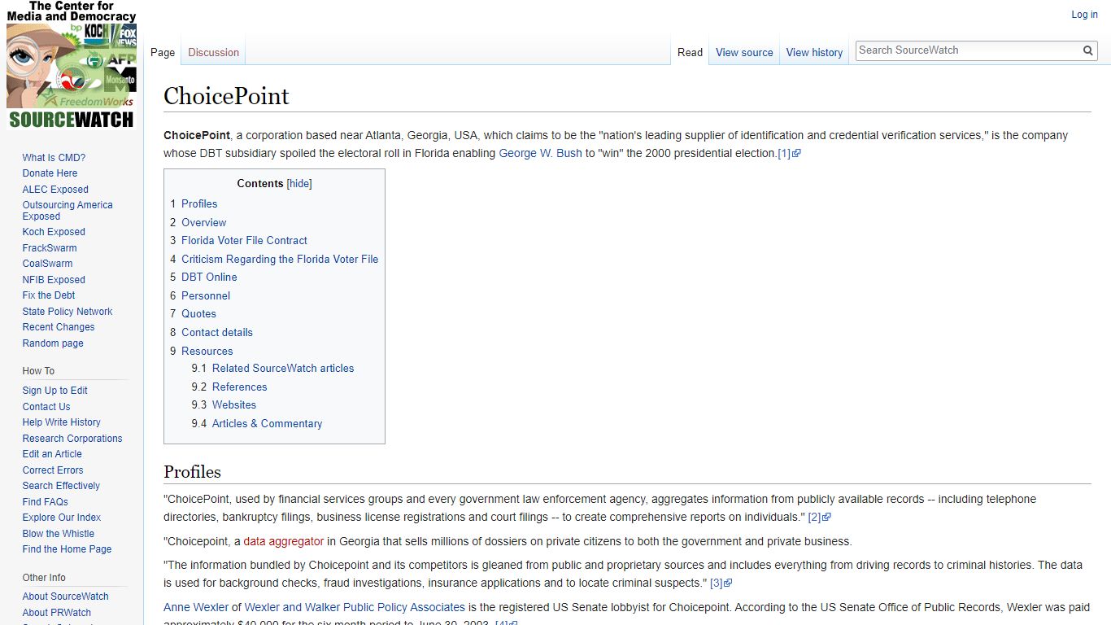Jump to Contact details section

pos(217,332)
